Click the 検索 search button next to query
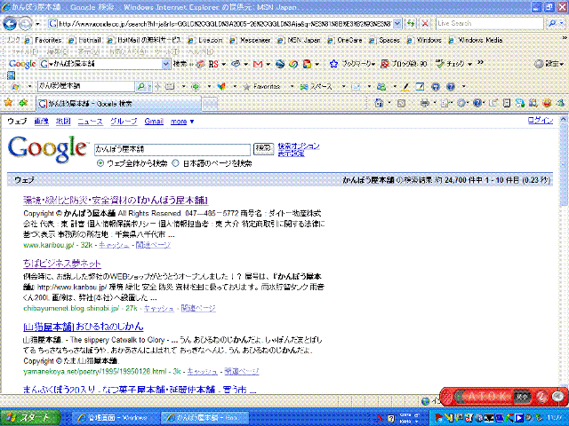569x426 pixels. point(263,148)
